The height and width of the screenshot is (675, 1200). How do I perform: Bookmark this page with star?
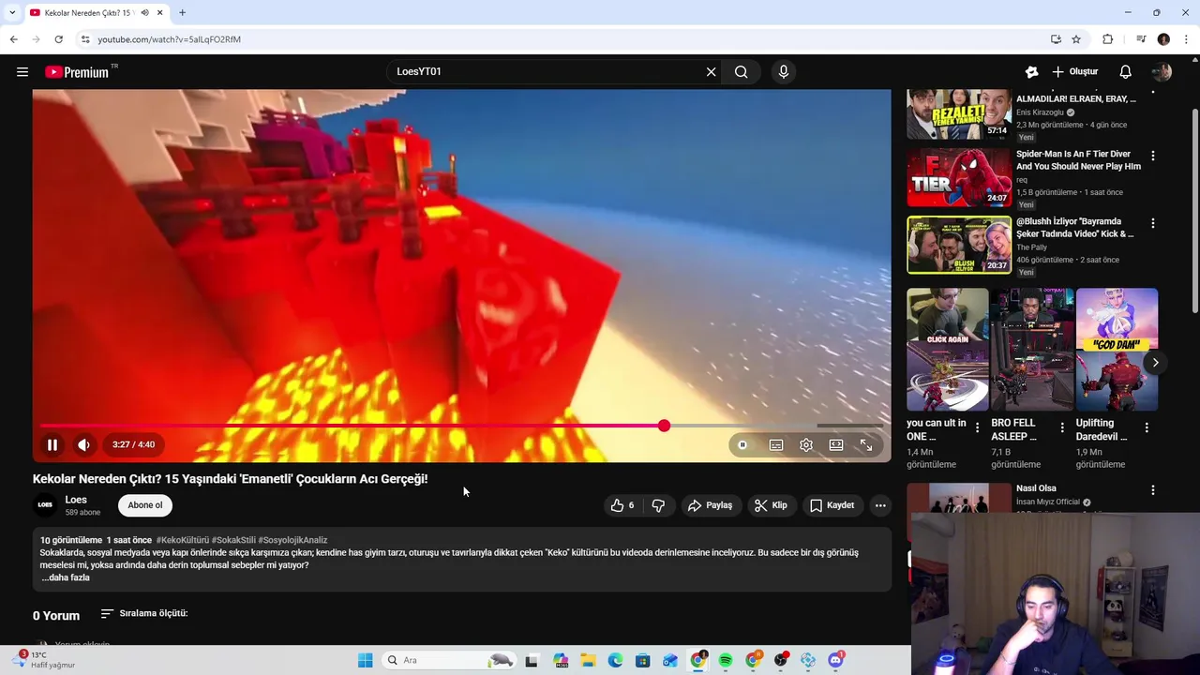tap(1076, 39)
